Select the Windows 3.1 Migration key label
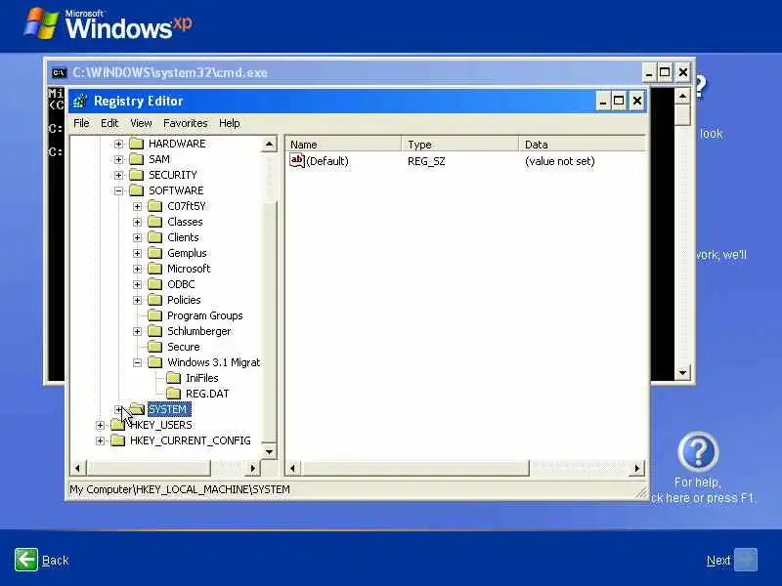 213,362
